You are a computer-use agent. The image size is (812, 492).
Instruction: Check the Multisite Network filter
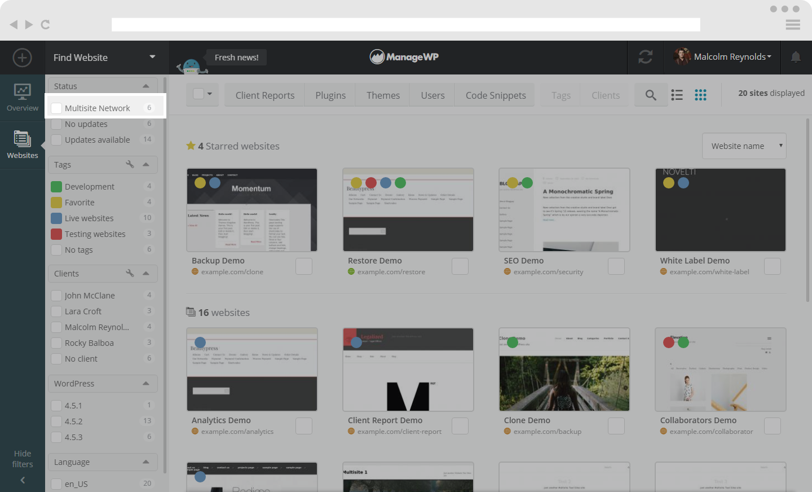click(56, 108)
